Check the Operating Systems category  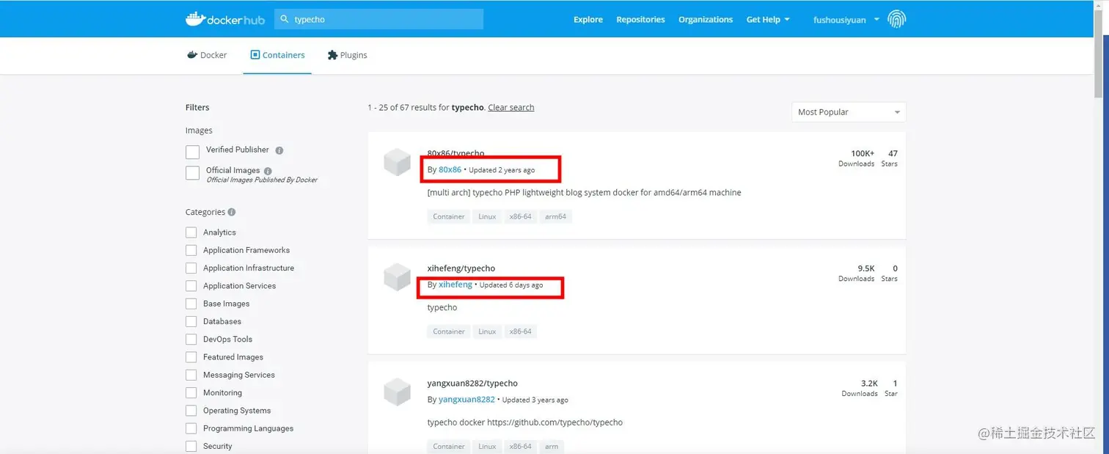point(191,411)
